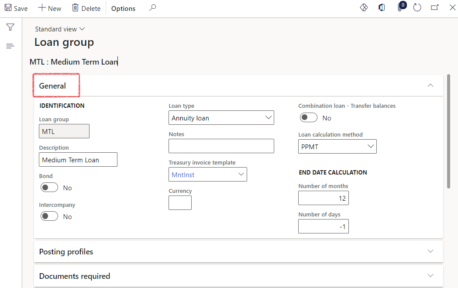This screenshot has width=458, height=288.
Task: Open the Options menu
Action: pos(123,8)
